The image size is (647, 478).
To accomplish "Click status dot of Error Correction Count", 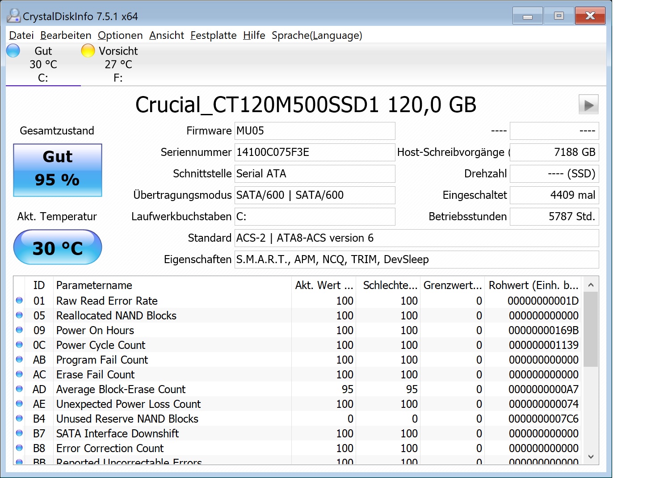I will 19,448.
